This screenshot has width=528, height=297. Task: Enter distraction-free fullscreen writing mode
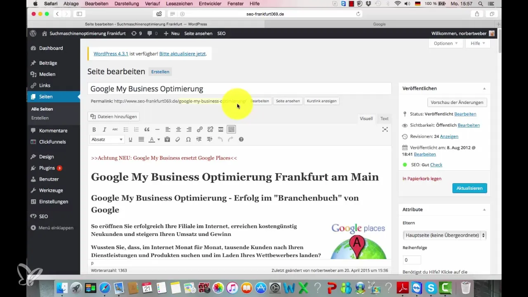[x=385, y=129]
